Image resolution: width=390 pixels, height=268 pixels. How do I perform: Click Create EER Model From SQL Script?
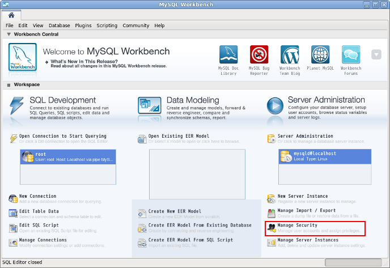pyautogui.click(x=190, y=240)
